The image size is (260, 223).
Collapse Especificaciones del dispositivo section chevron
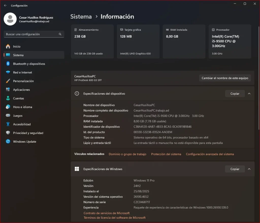(249, 94)
